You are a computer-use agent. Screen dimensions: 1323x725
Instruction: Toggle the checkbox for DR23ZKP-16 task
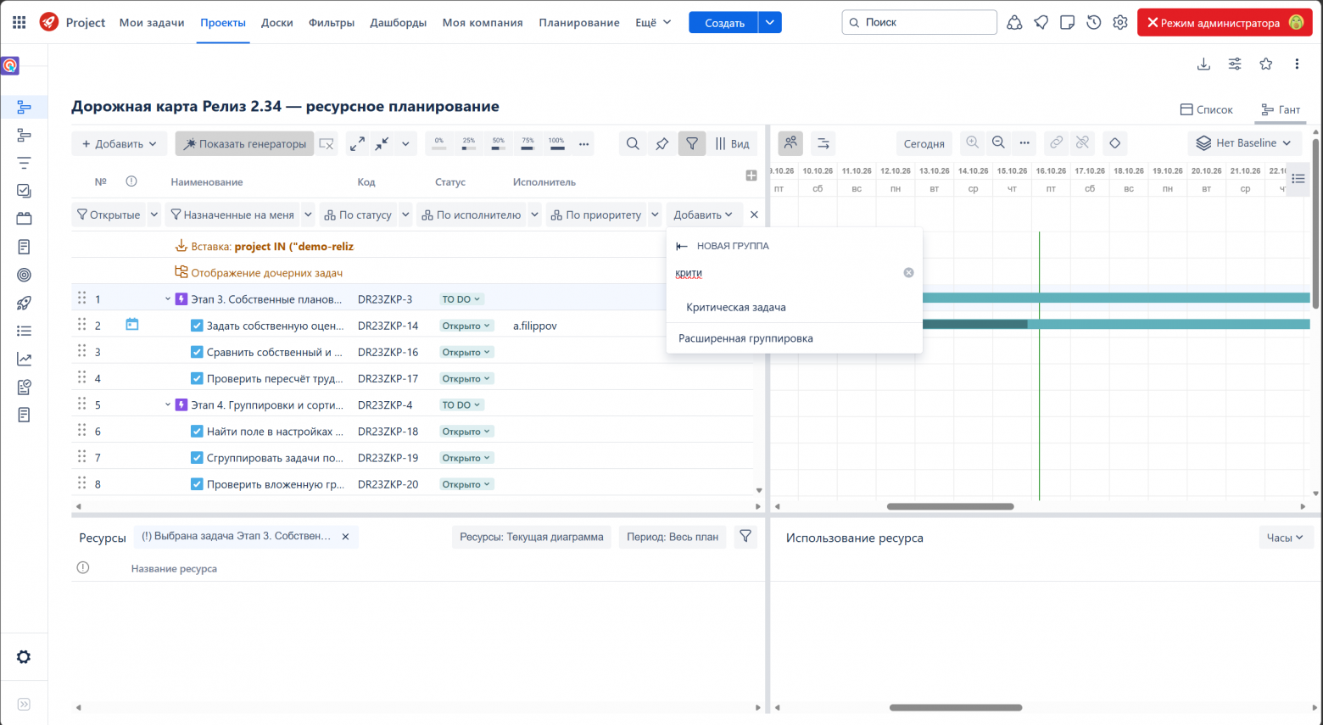pos(197,352)
